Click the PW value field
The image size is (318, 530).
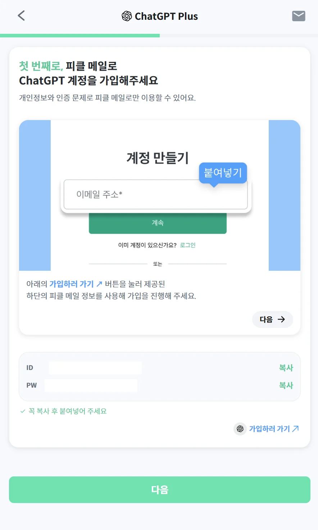(91, 385)
